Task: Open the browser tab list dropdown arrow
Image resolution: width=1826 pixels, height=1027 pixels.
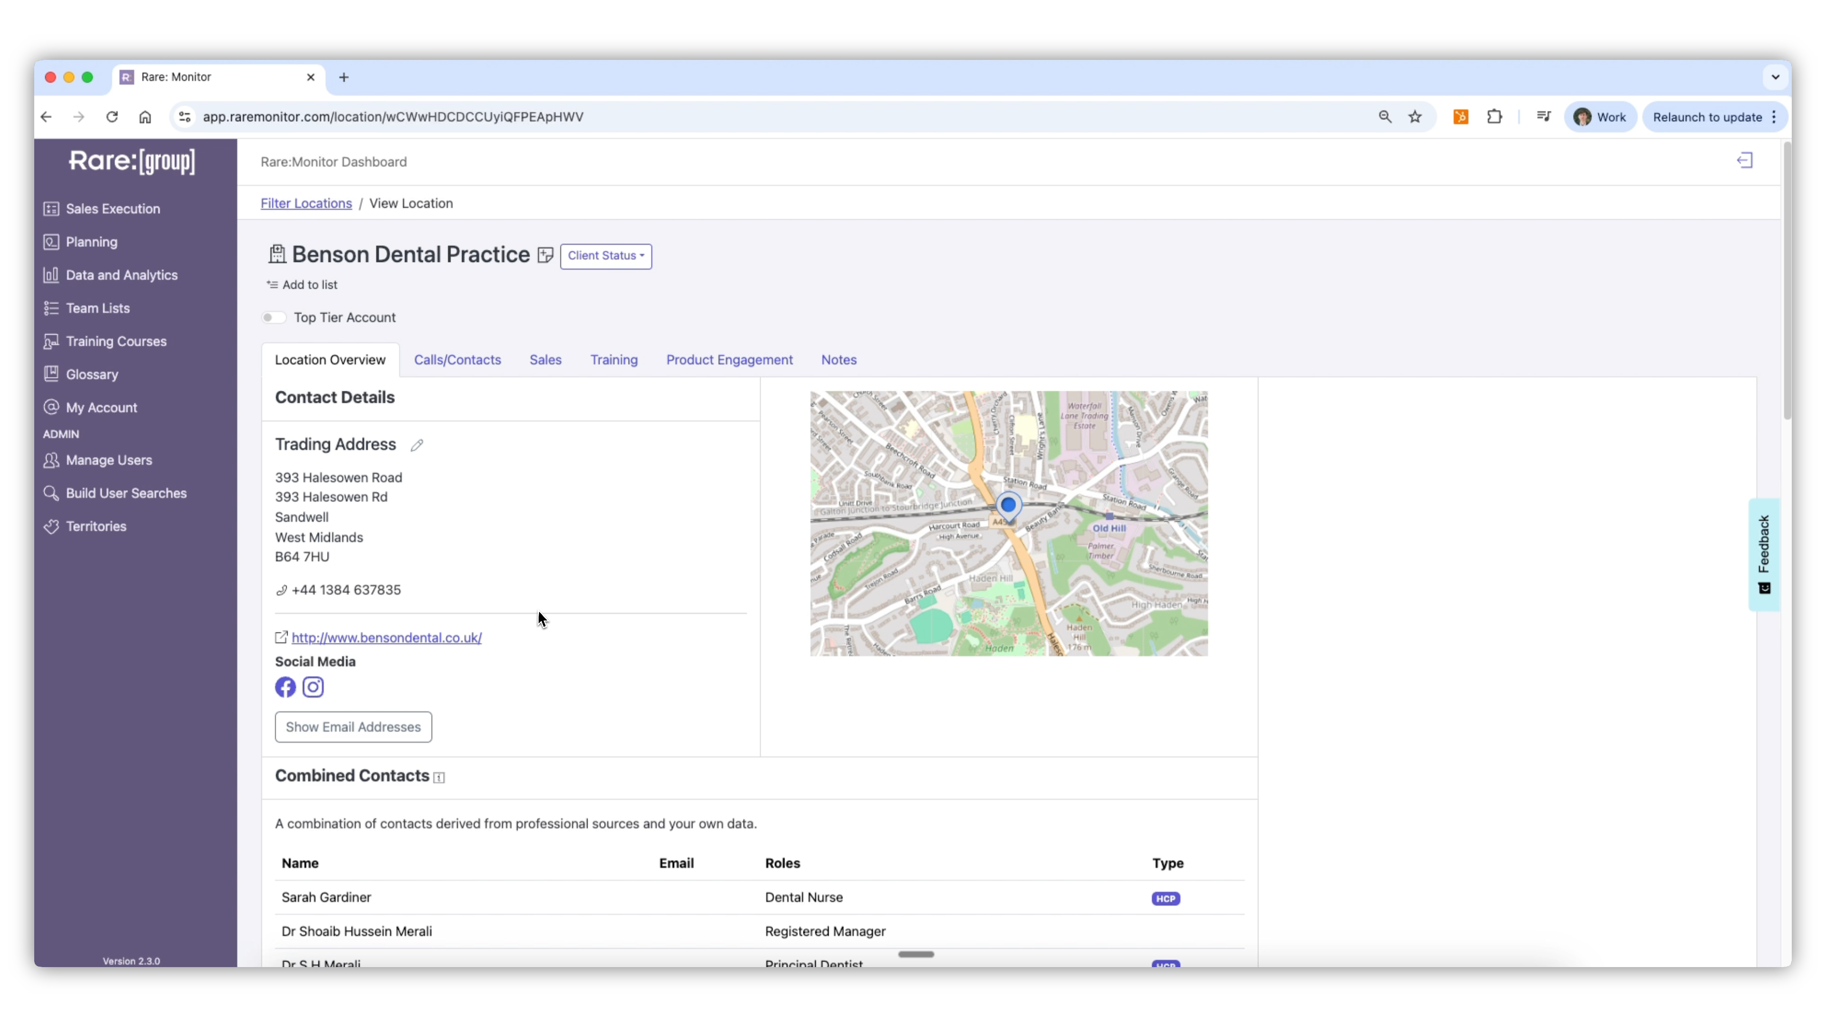Action: 1775,77
